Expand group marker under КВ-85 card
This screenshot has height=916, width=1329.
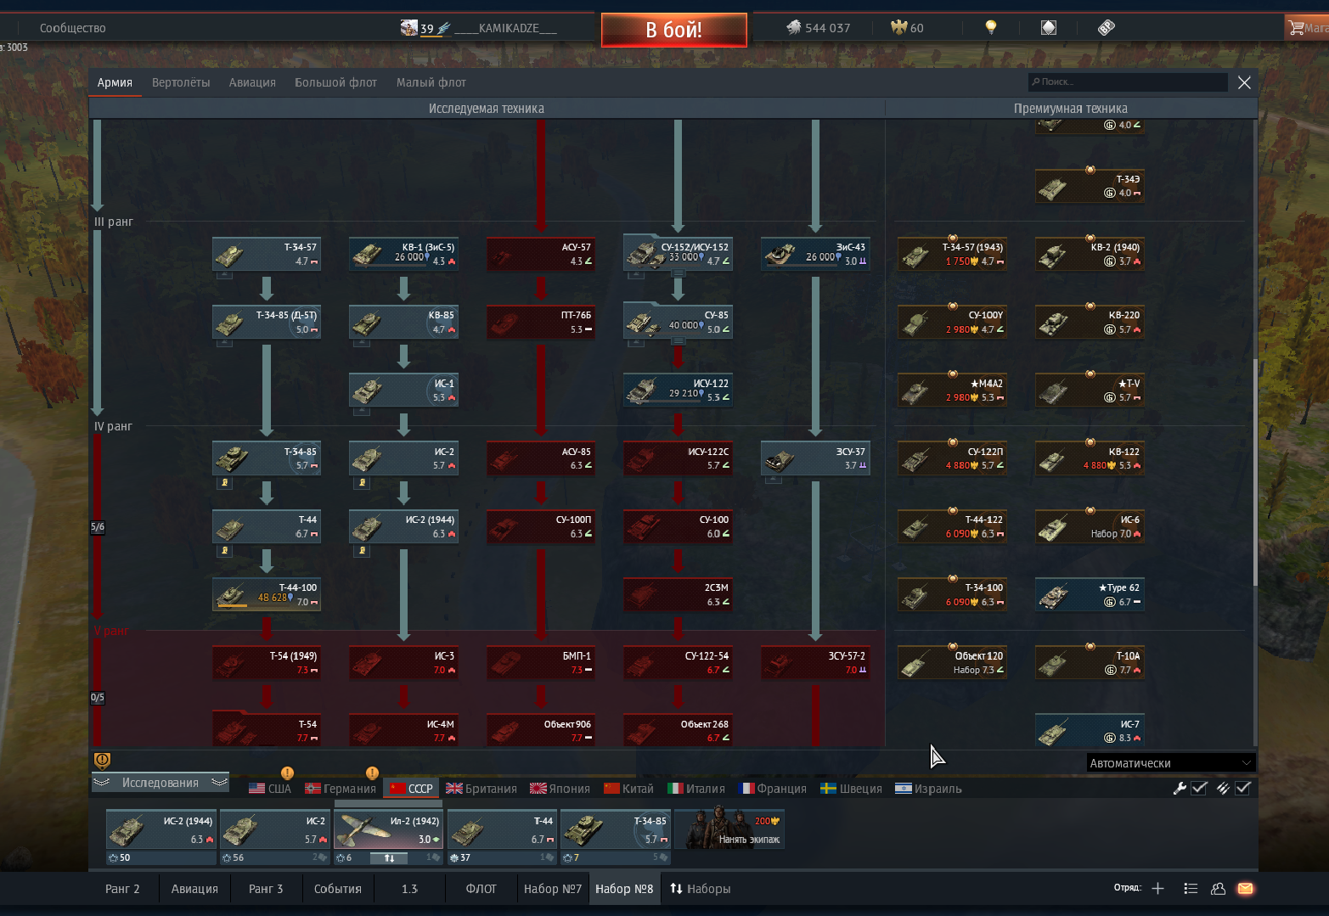[361, 343]
